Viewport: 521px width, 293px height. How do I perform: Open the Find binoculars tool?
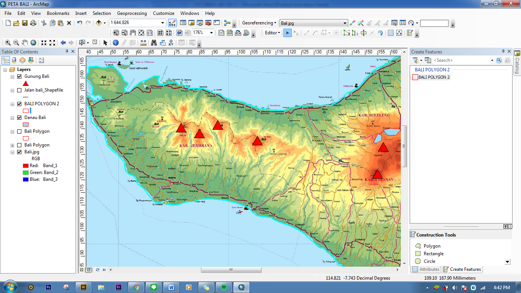pos(154,43)
